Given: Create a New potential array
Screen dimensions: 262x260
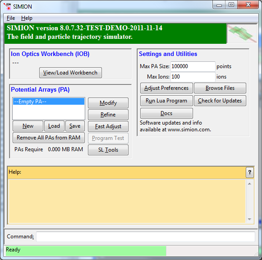Looking at the screenshot, I should click(28, 126).
